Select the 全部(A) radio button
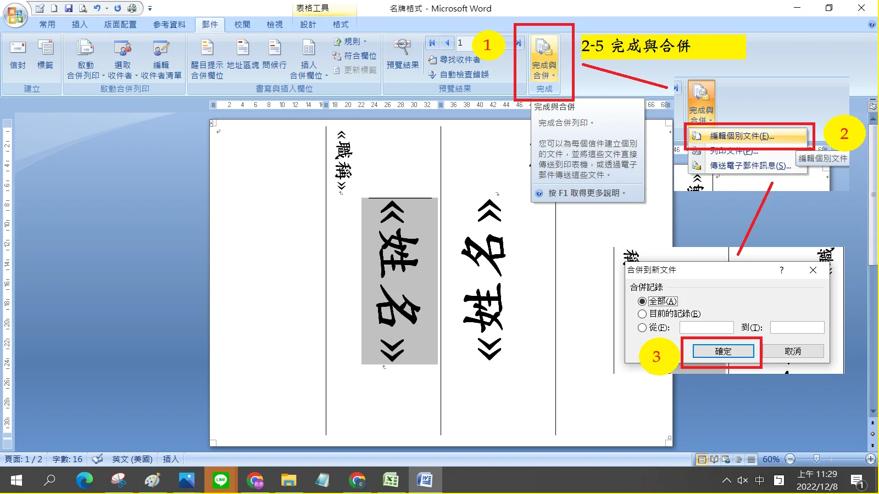 click(642, 301)
